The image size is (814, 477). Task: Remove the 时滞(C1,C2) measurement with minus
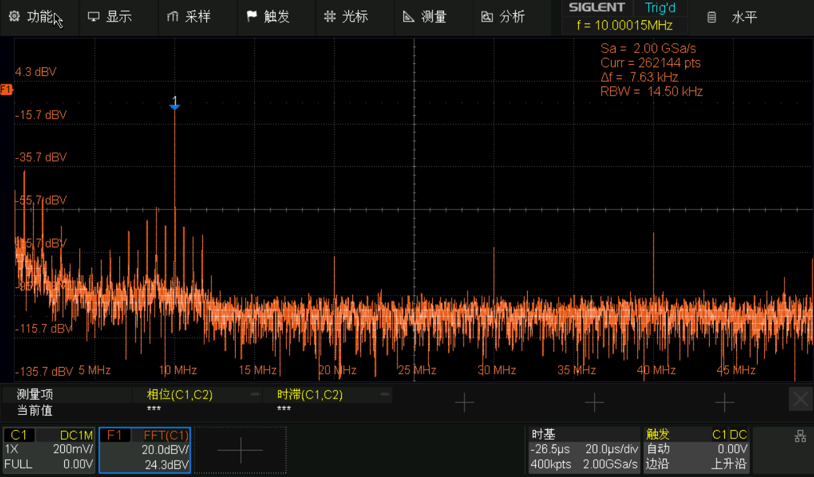385,395
